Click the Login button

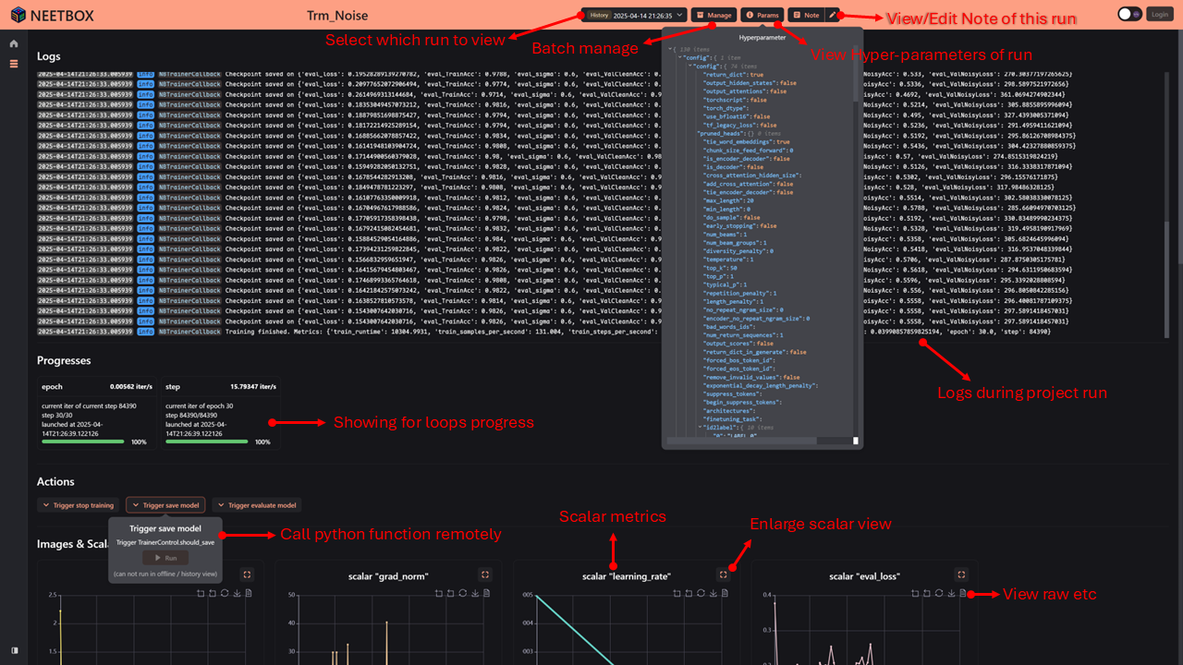coord(1159,14)
